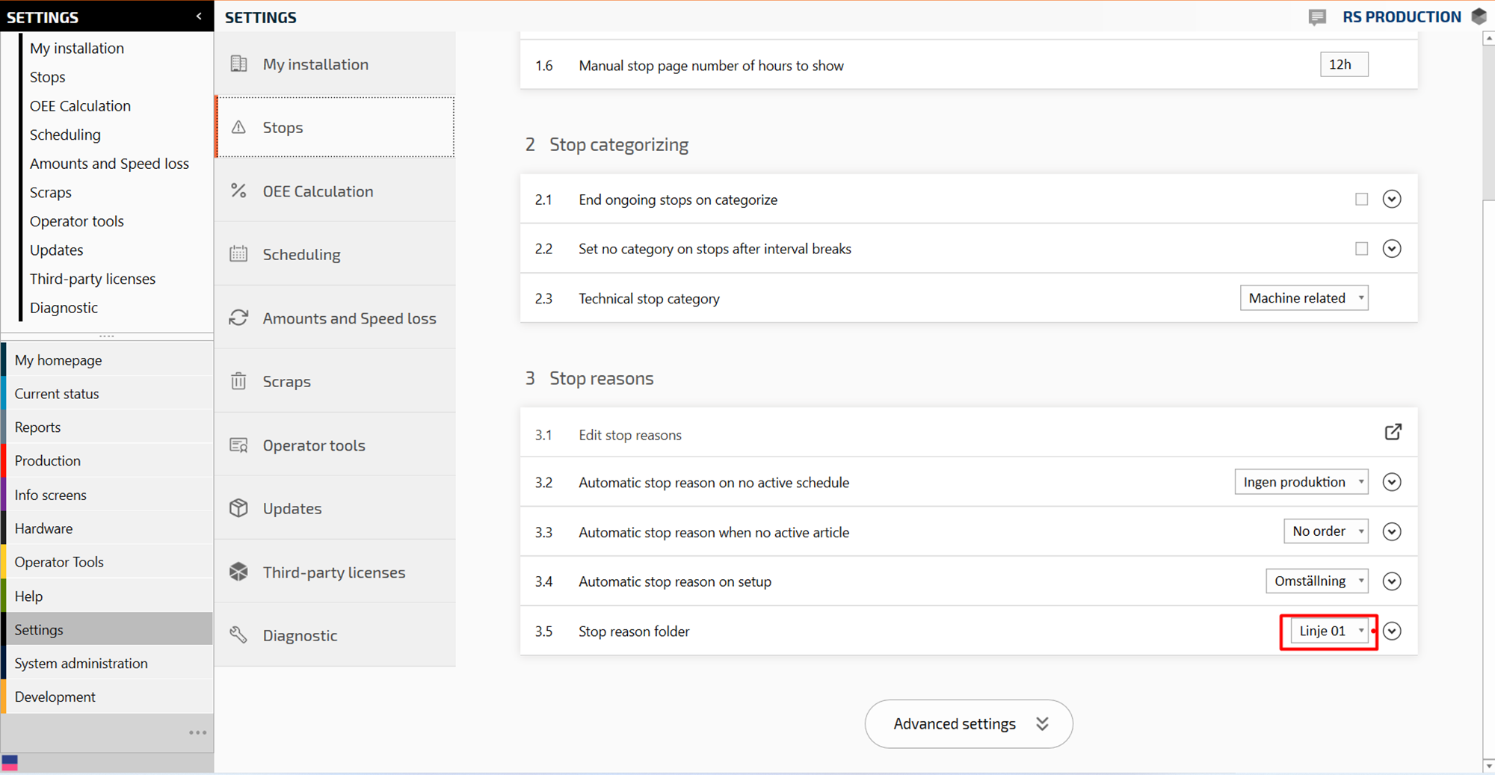This screenshot has height=775, width=1495.
Task: Open Third-party licenses in the top-left tree
Action: [93, 279]
